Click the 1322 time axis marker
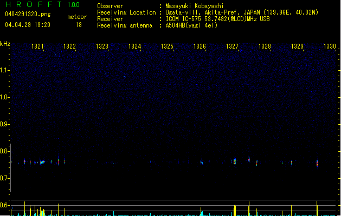This screenshot has height=216, width=341. pos(69,46)
